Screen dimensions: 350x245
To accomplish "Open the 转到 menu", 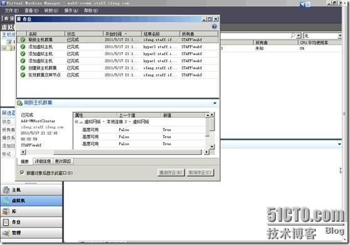I will (51, 10).
